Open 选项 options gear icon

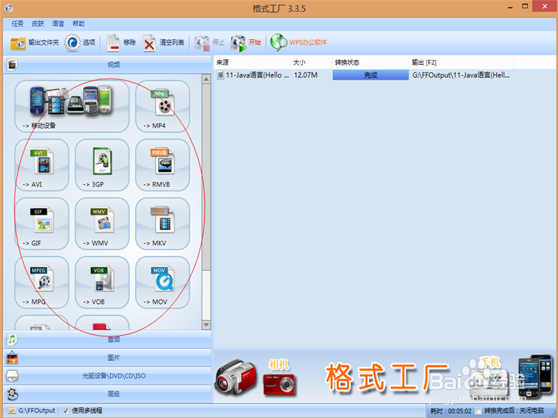coord(73,42)
